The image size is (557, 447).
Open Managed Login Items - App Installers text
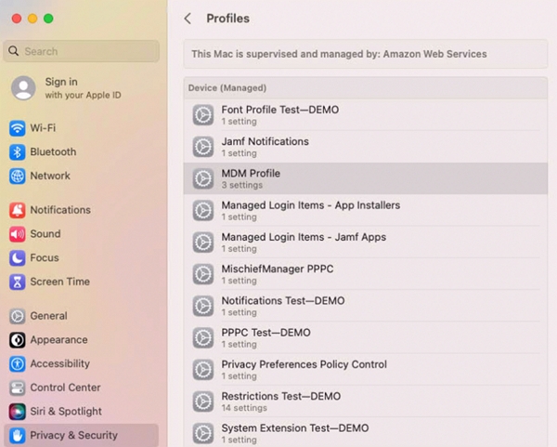(310, 205)
